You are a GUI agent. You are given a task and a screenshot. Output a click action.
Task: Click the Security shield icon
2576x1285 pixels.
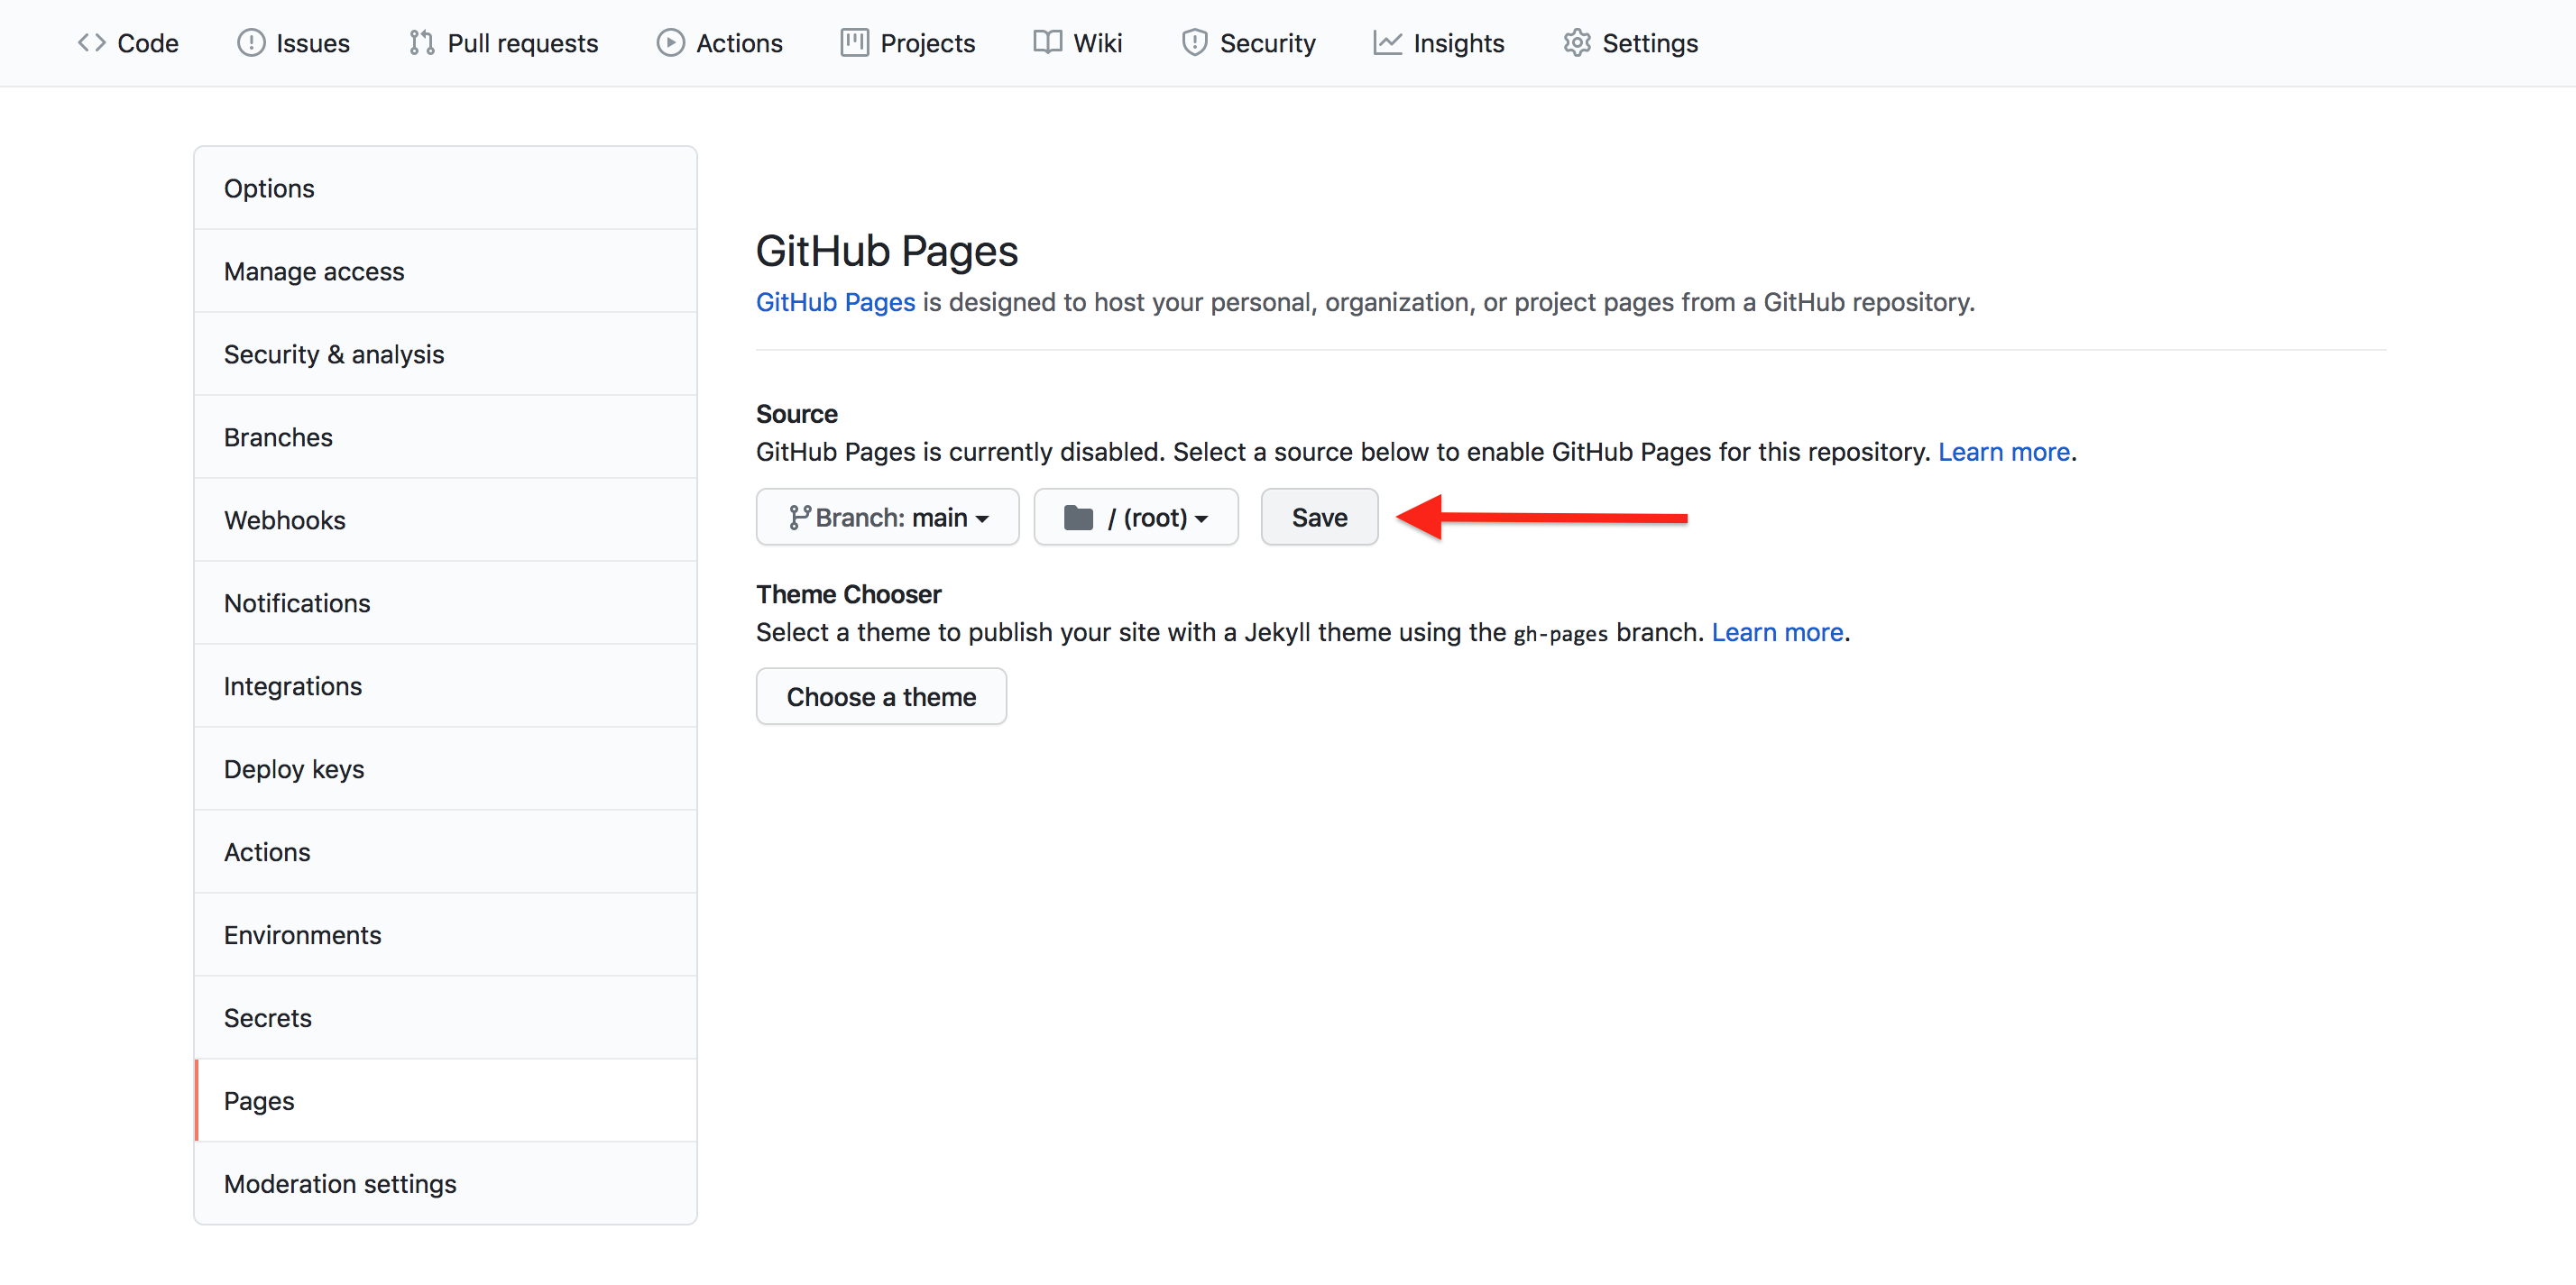1194,43
